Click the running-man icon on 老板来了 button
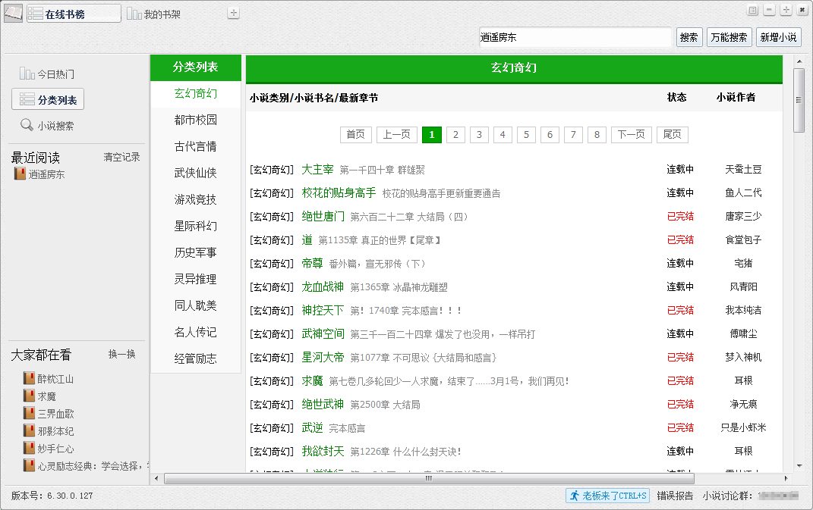Image resolution: width=813 pixels, height=510 pixels. [x=575, y=496]
